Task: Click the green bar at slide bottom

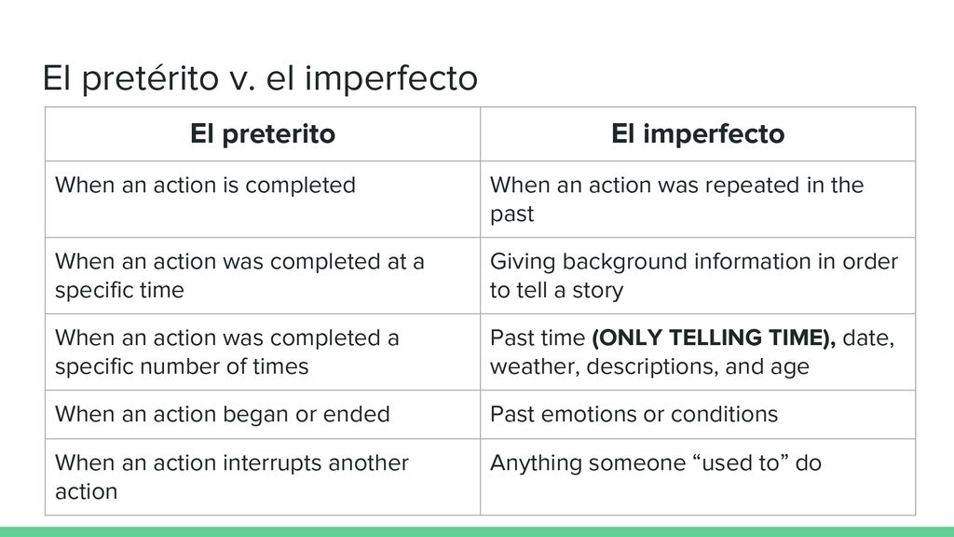Action: 477,532
